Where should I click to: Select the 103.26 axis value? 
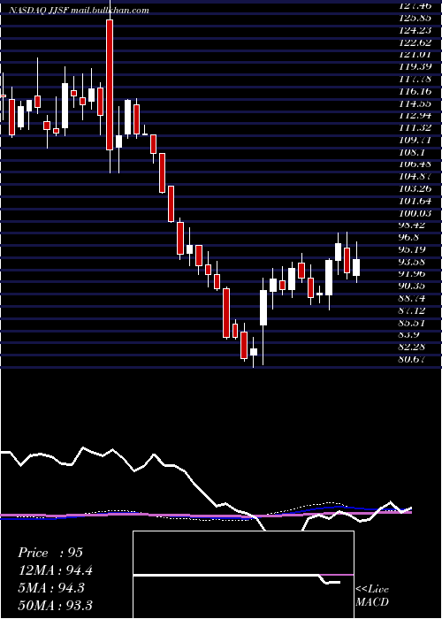pyautogui.click(x=415, y=189)
